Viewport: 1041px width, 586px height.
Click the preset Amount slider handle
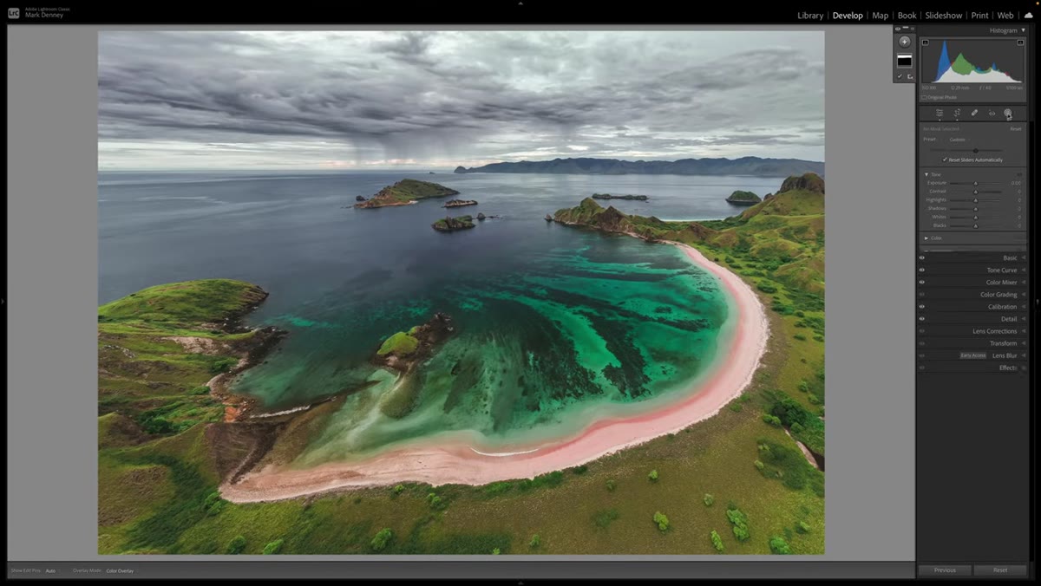[975, 150]
